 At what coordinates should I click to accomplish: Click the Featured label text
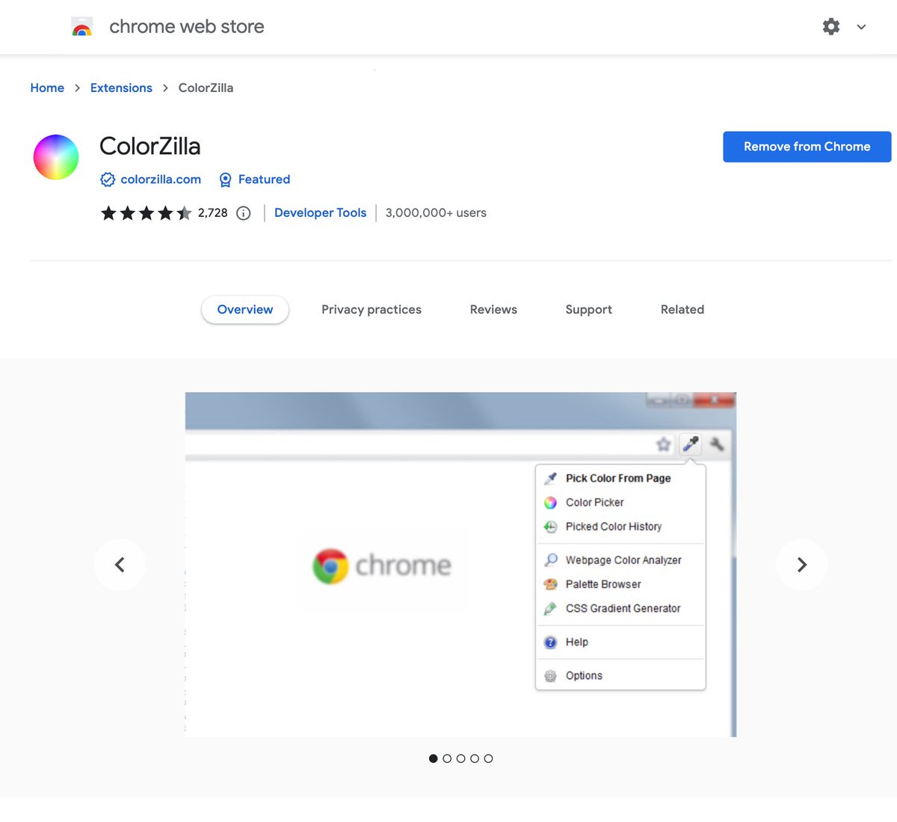coord(264,180)
